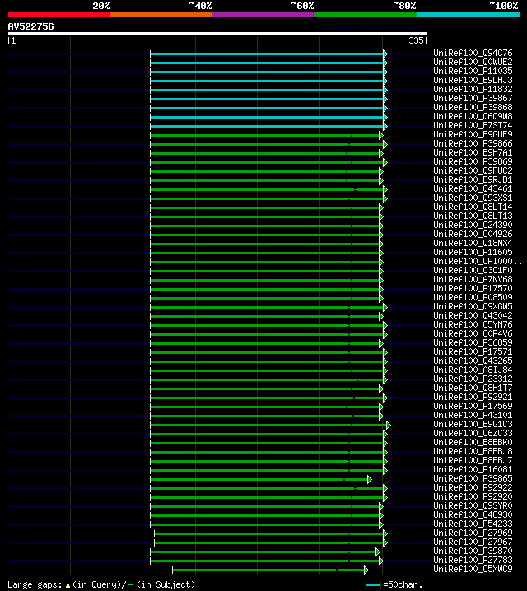Open hit UniRef100_P39867
The width and height of the screenshot is (527, 591).
coord(473,98)
